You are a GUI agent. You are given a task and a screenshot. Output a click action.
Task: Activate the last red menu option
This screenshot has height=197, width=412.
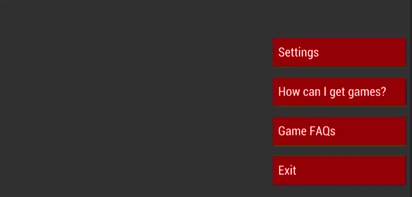click(x=339, y=170)
